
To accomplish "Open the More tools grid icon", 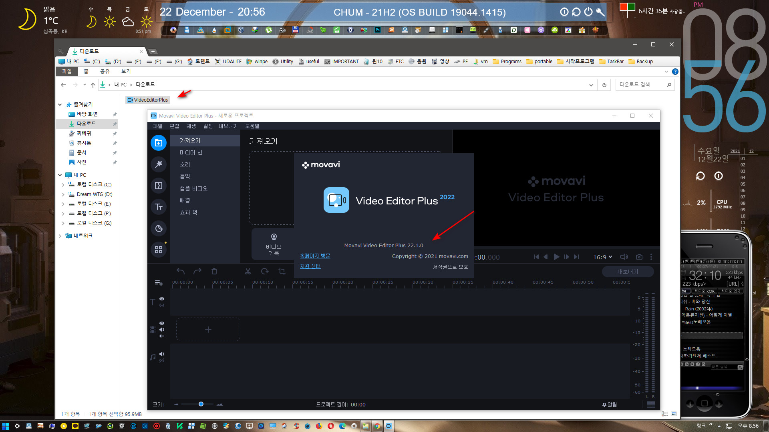I will coord(159,250).
